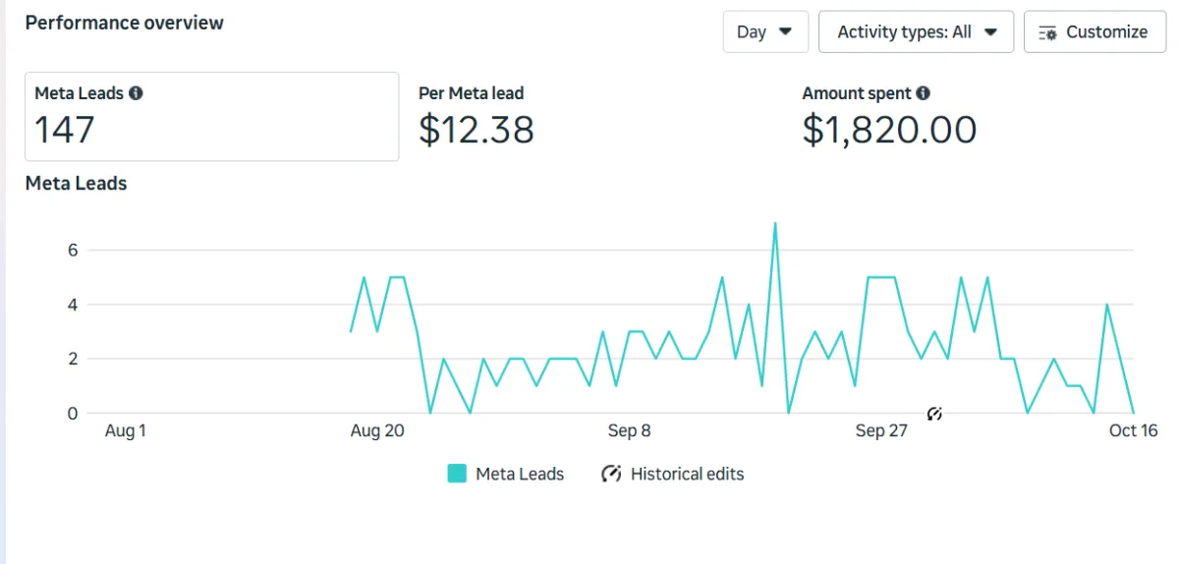This screenshot has height=564, width=1179.
Task: Click the historical edit marker on the chart axis
Action: [934, 414]
